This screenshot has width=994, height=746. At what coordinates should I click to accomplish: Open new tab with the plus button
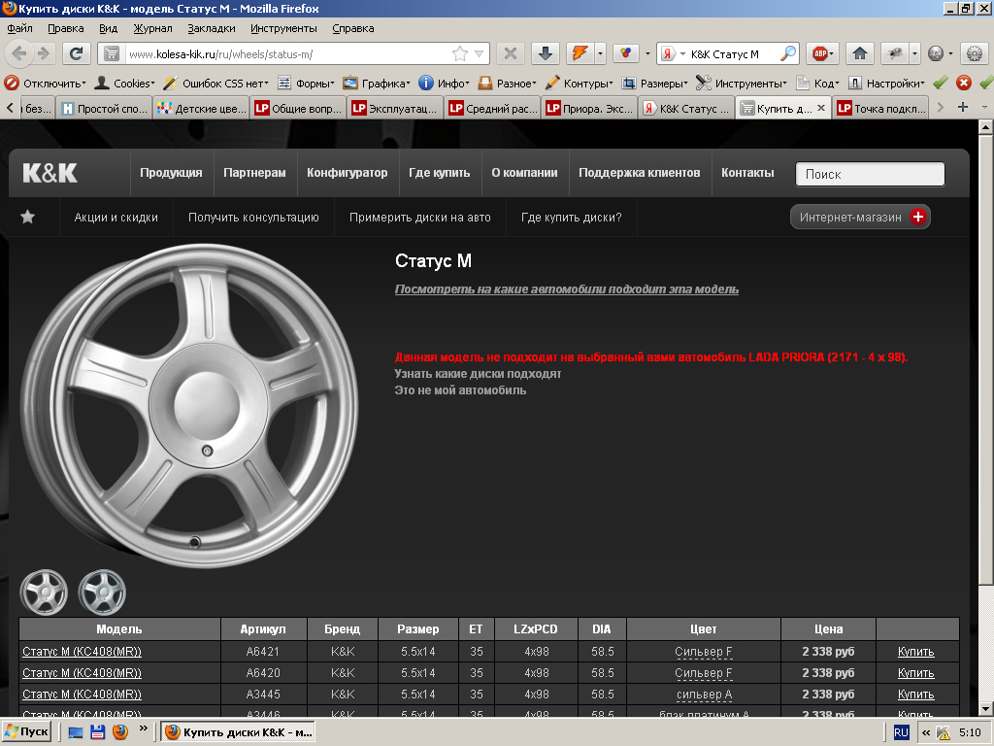(962, 107)
